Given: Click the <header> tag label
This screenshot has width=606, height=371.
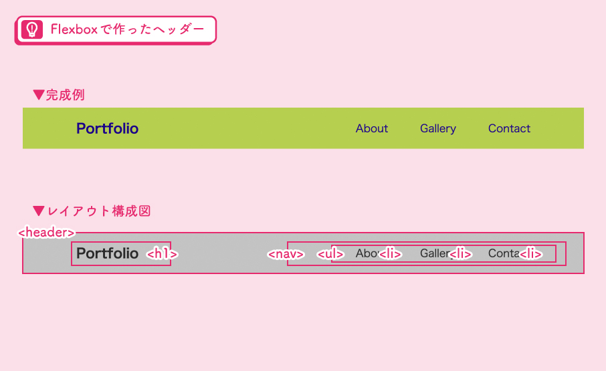Looking at the screenshot, I should 45,232.
